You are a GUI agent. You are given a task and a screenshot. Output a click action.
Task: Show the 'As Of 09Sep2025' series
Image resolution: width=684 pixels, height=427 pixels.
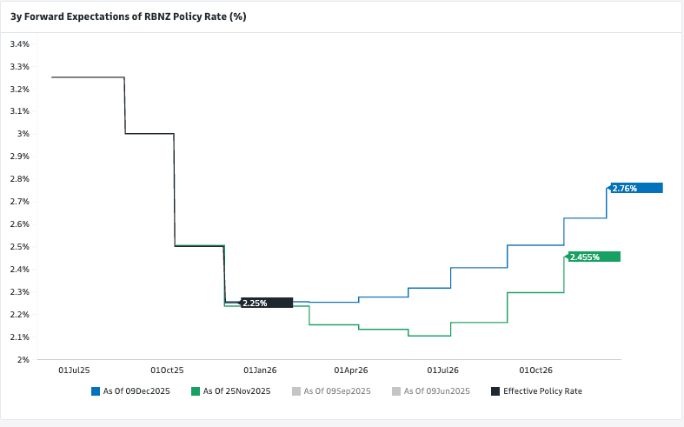[337, 391]
